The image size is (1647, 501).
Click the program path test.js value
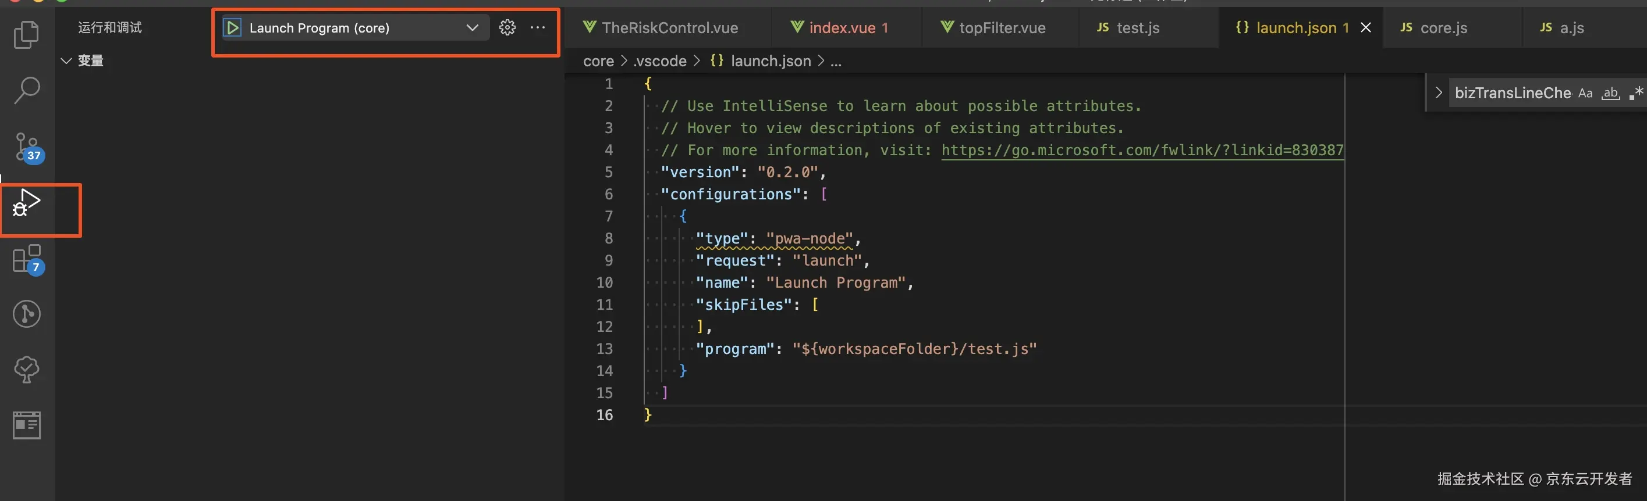(914, 349)
